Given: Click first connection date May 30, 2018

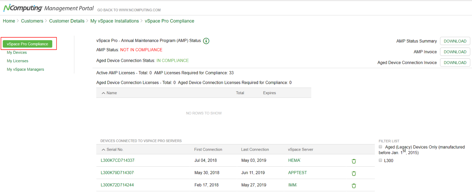Looking at the screenshot, I should pos(207,173).
